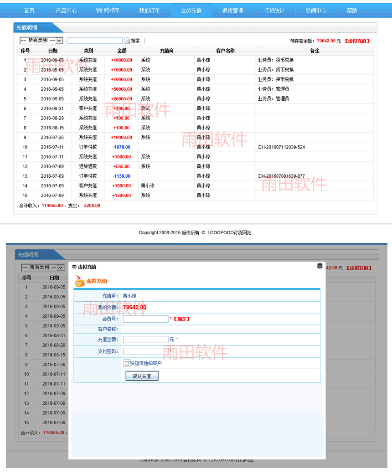Select the 会员充值 nav tab
392x474 pixels.
[x=191, y=10]
